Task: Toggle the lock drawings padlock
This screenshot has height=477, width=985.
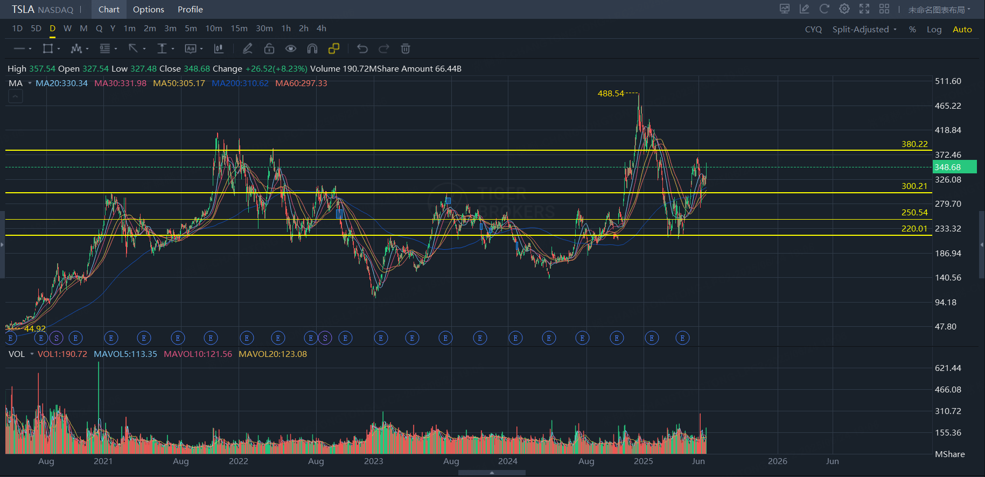Action: (269, 49)
